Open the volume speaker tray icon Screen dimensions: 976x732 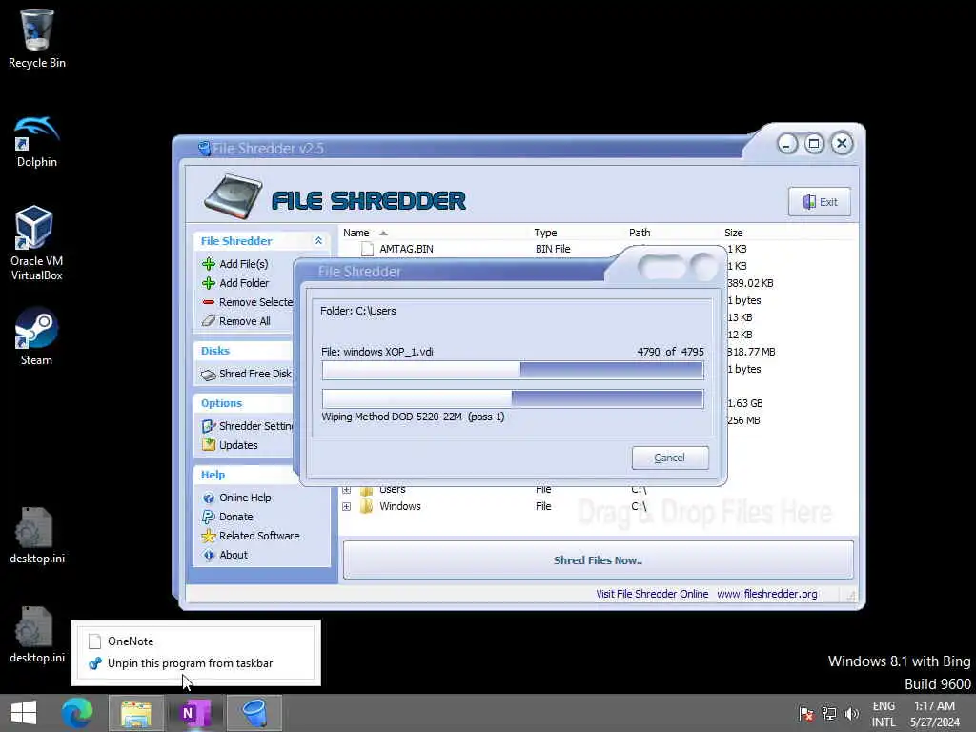click(851, 713)
